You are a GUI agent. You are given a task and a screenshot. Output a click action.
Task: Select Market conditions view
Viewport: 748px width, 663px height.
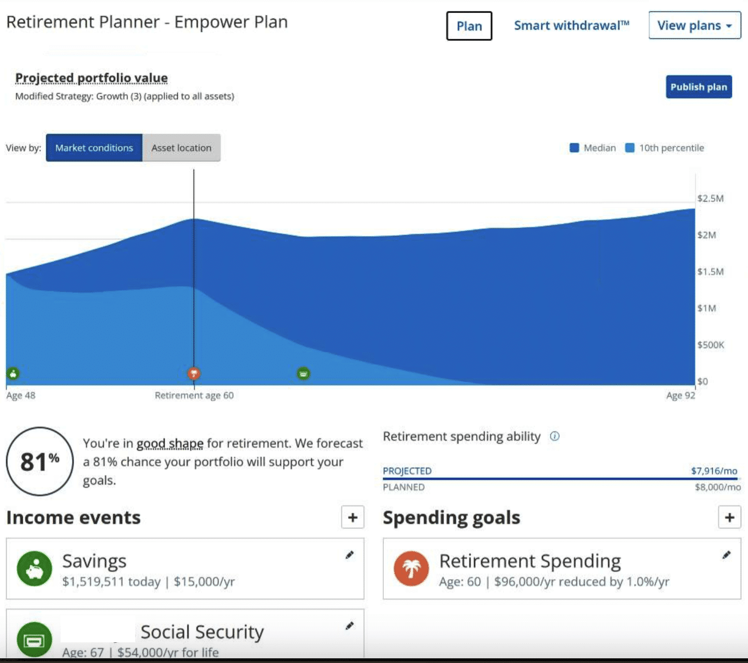pos(94,148)
